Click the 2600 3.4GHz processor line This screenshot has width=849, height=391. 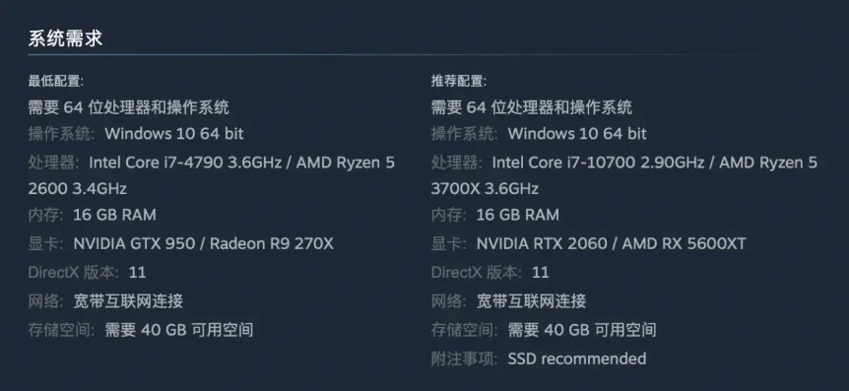(x=78, y=189)
